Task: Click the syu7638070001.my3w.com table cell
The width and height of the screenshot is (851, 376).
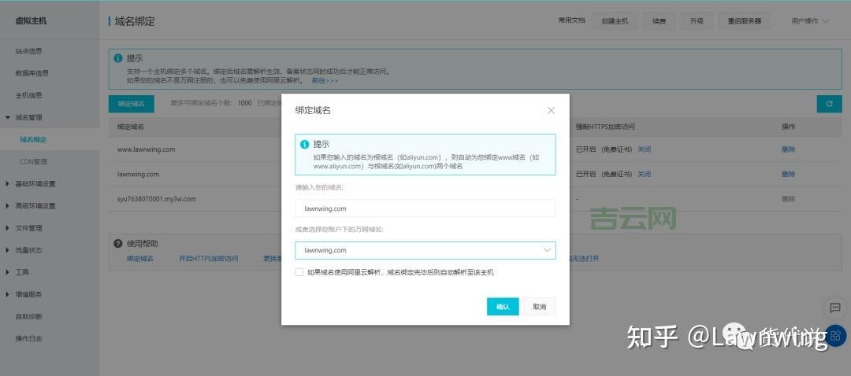Action: coord(156,199)
